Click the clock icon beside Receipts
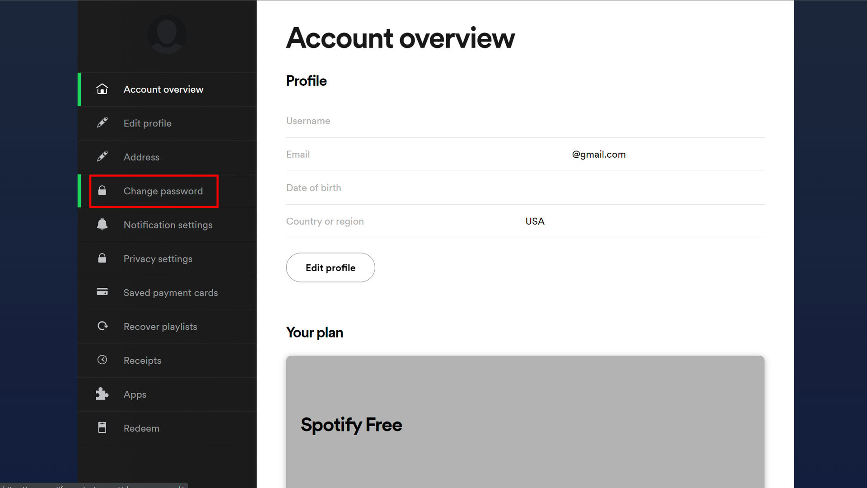The width and height of the screenshot is (867, 488). coord(102,360)
